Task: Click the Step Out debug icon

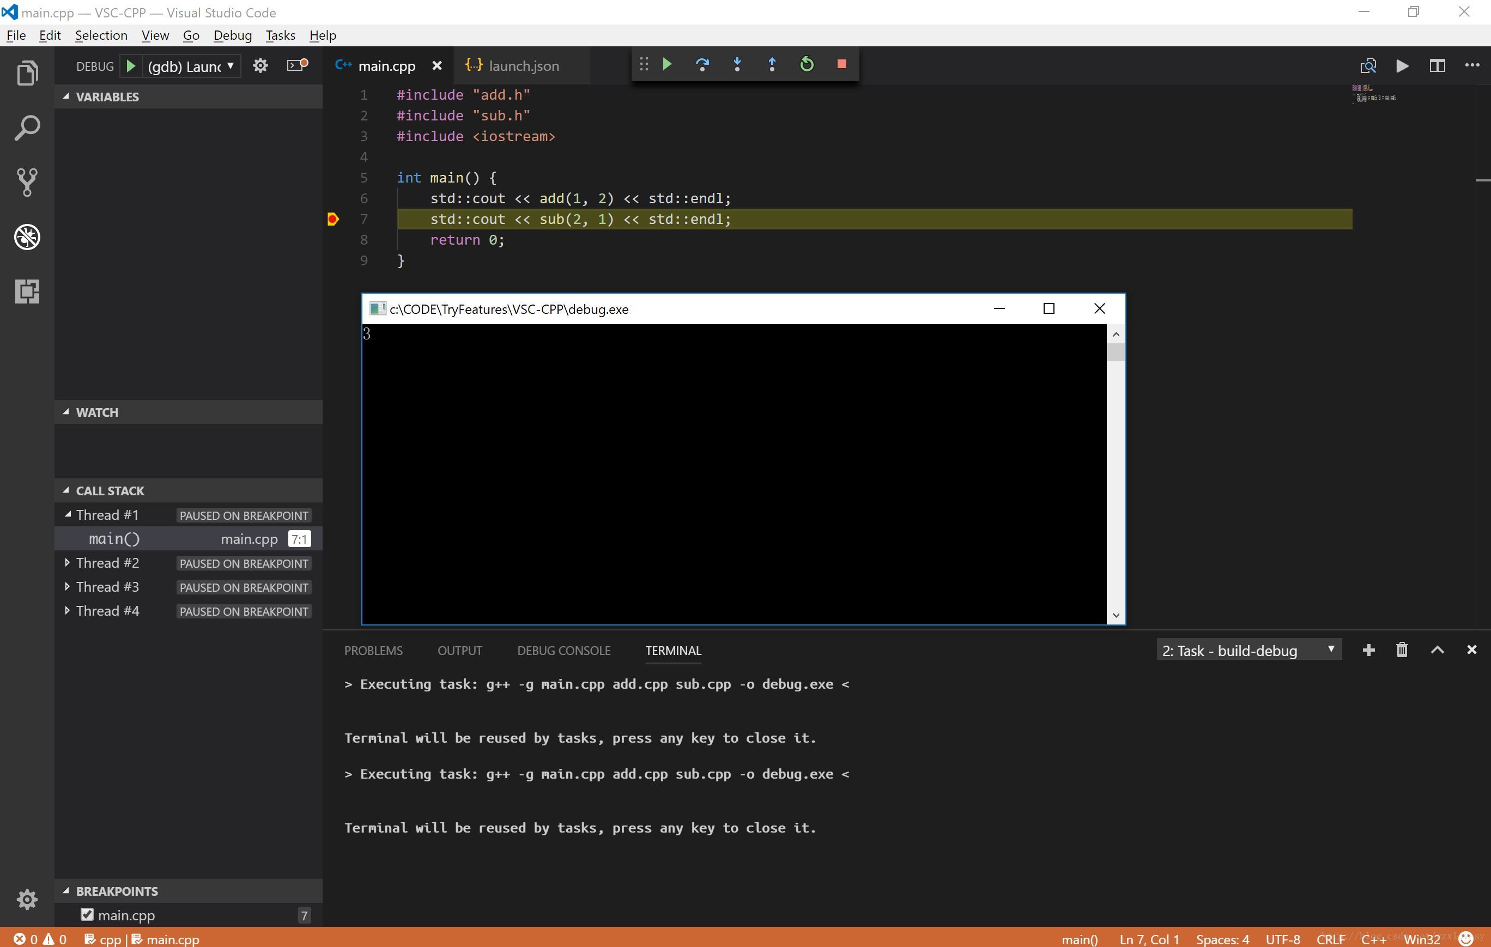Action: pos(772,65)
